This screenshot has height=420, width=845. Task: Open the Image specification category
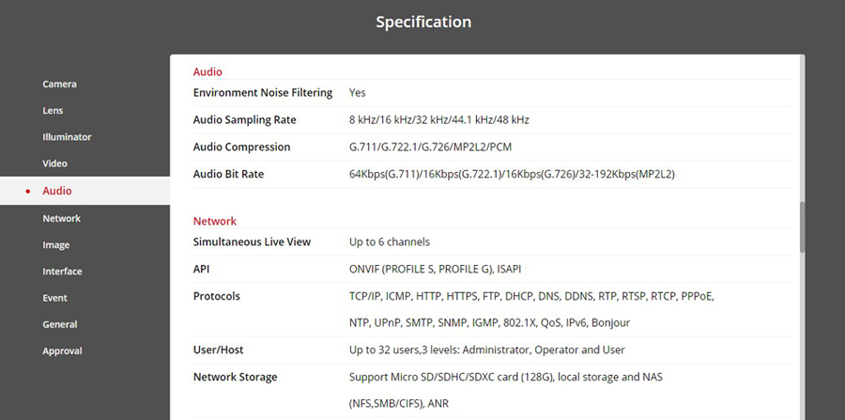tap(55, 245)
